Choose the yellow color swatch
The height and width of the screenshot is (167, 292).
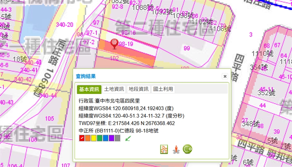(x=94, y=138)
